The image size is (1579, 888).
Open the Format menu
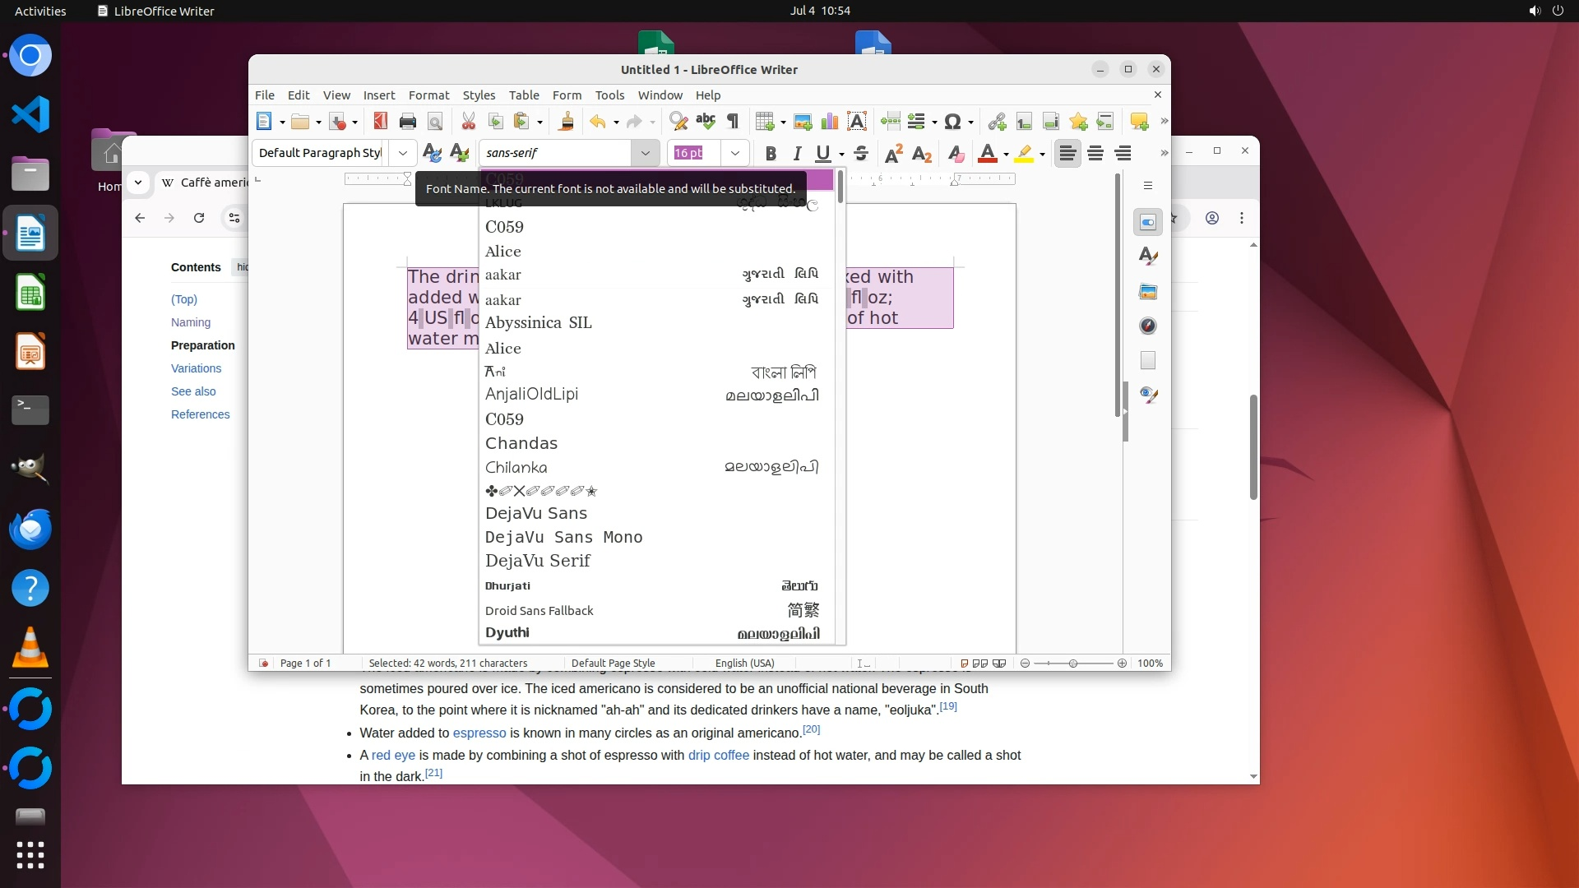pos(428,95)
